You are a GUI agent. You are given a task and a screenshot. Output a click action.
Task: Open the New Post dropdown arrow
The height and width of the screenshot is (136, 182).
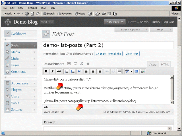[122, 22]
